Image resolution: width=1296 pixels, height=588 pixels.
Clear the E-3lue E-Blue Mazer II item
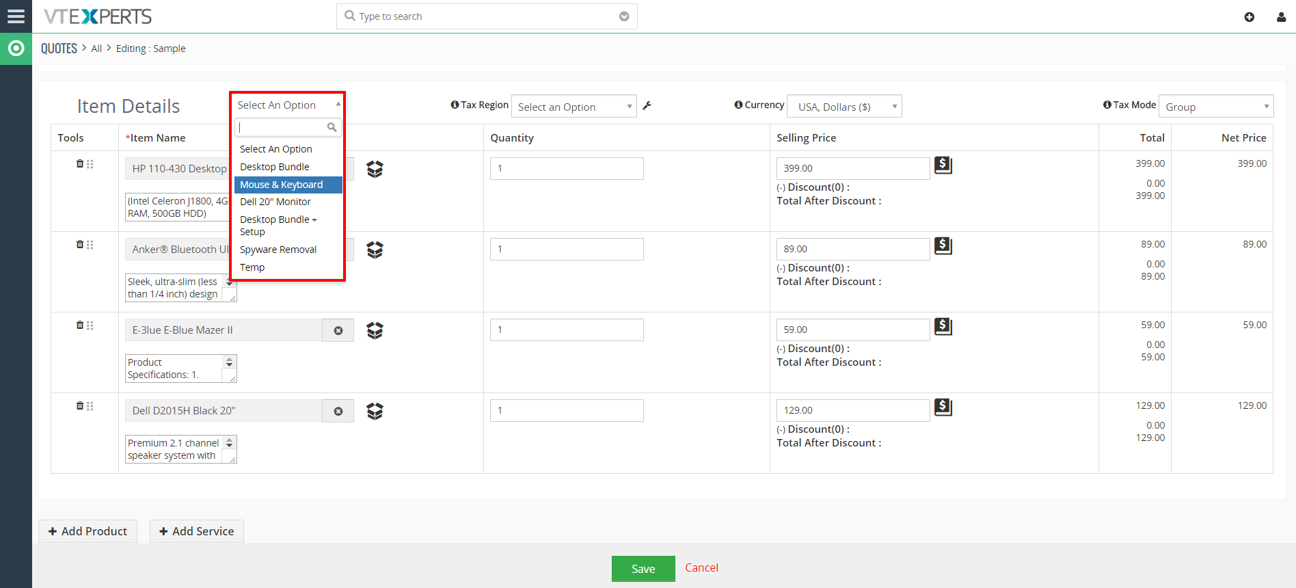[338, 330]
